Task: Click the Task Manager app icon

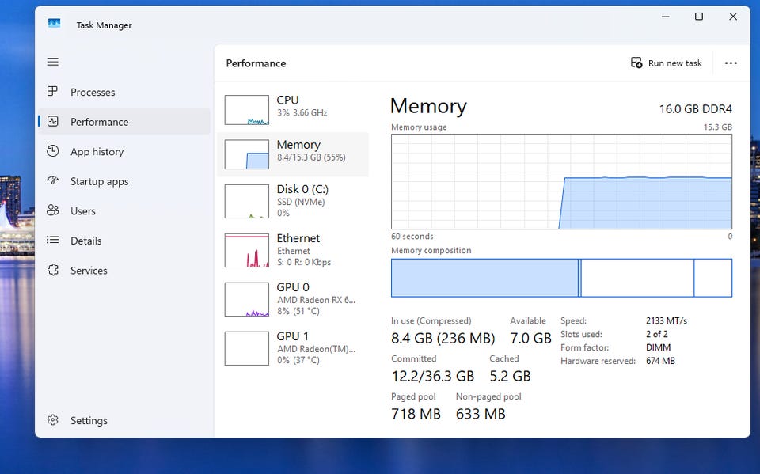Action: pyautogui.click(x=55, y=23)
